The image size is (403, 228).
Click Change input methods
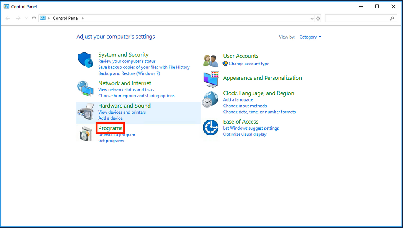click(245, 106)
